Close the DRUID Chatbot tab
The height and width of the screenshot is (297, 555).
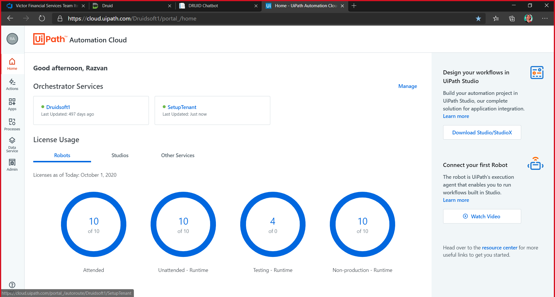[x=256, y=6]
